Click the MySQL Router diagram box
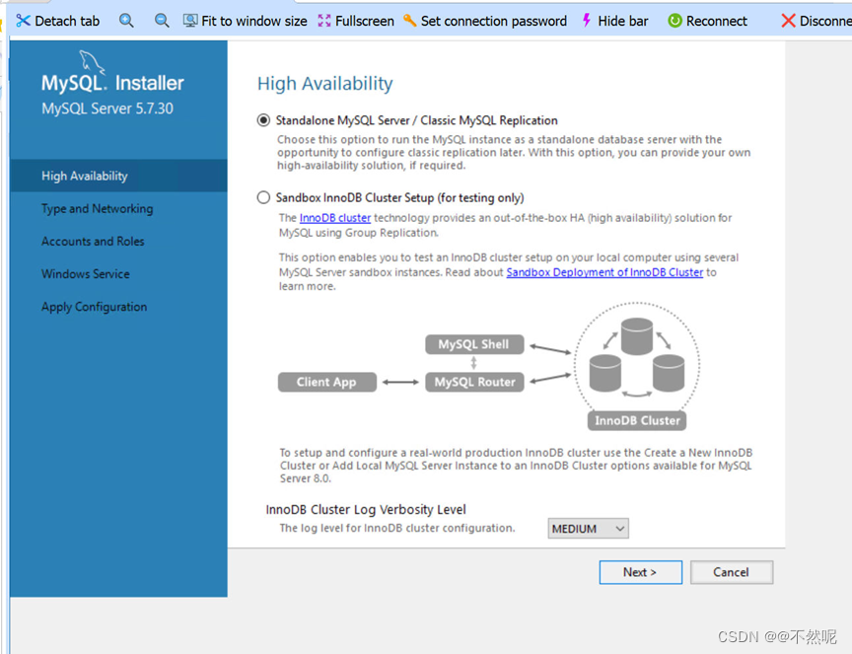 474,382
